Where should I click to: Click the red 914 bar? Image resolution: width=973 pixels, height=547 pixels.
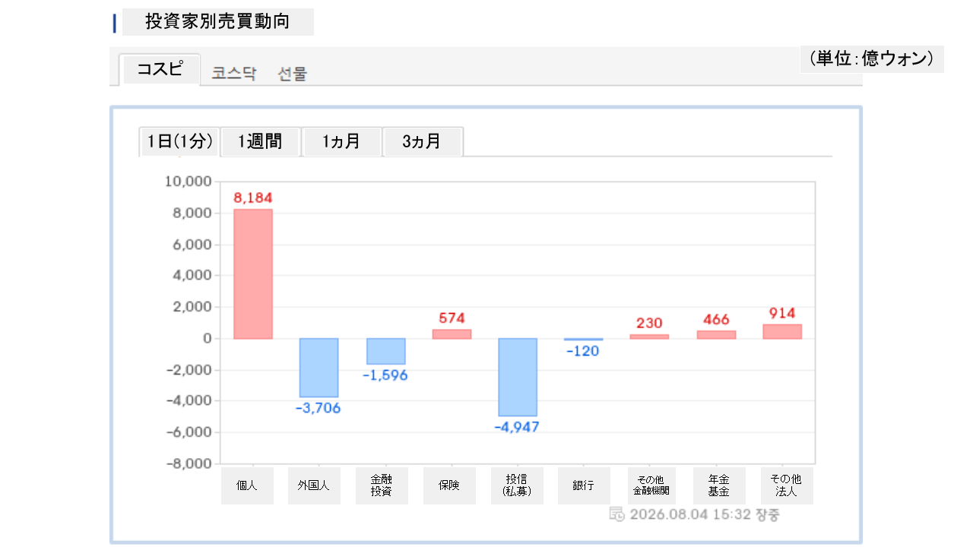click(x=782, y=331)
